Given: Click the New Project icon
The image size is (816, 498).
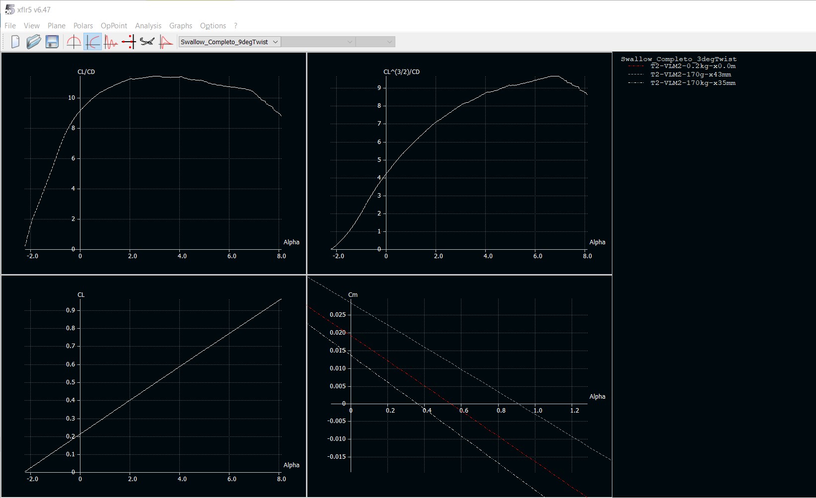Looking at the screenshot, I should coord(15,42).
